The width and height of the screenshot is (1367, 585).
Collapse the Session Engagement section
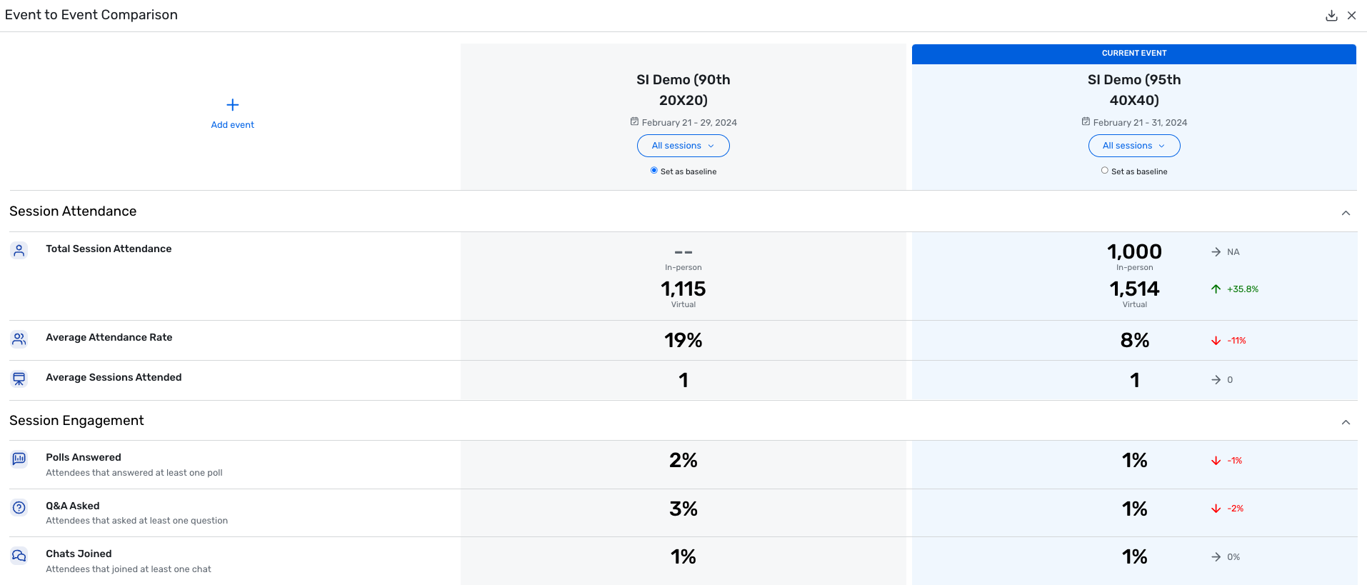[x=1346, y=422]
